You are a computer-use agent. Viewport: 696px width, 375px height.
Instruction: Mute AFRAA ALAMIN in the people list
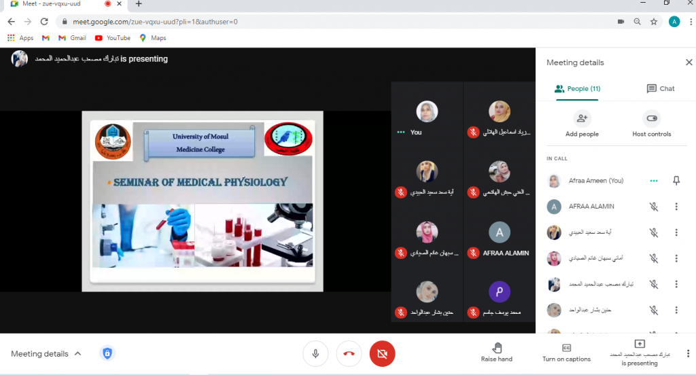653,207
